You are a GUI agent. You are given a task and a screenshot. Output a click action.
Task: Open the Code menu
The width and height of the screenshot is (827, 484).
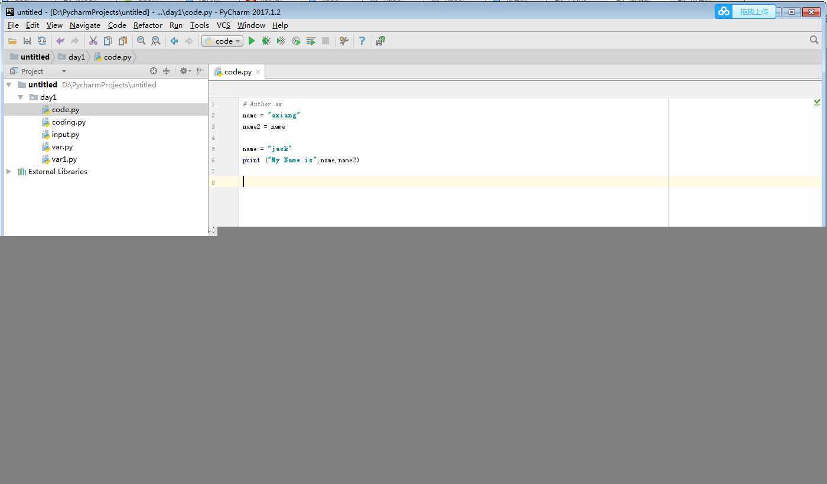(117, 25)
